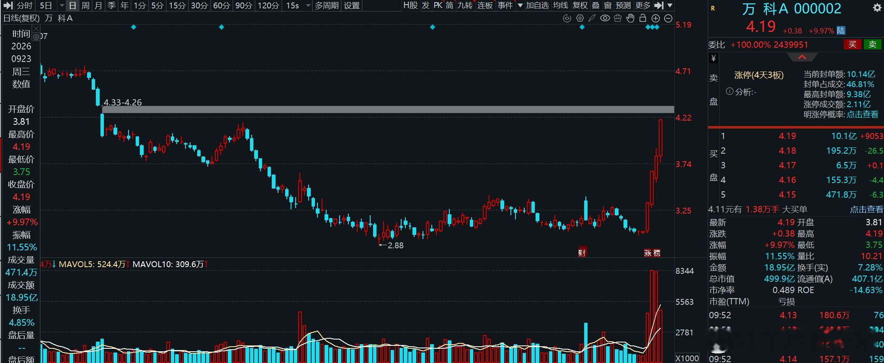Viewport: 884px width, 363px height.
Task: Toggle 连板 indicator
Action: (x=485, y=5)
